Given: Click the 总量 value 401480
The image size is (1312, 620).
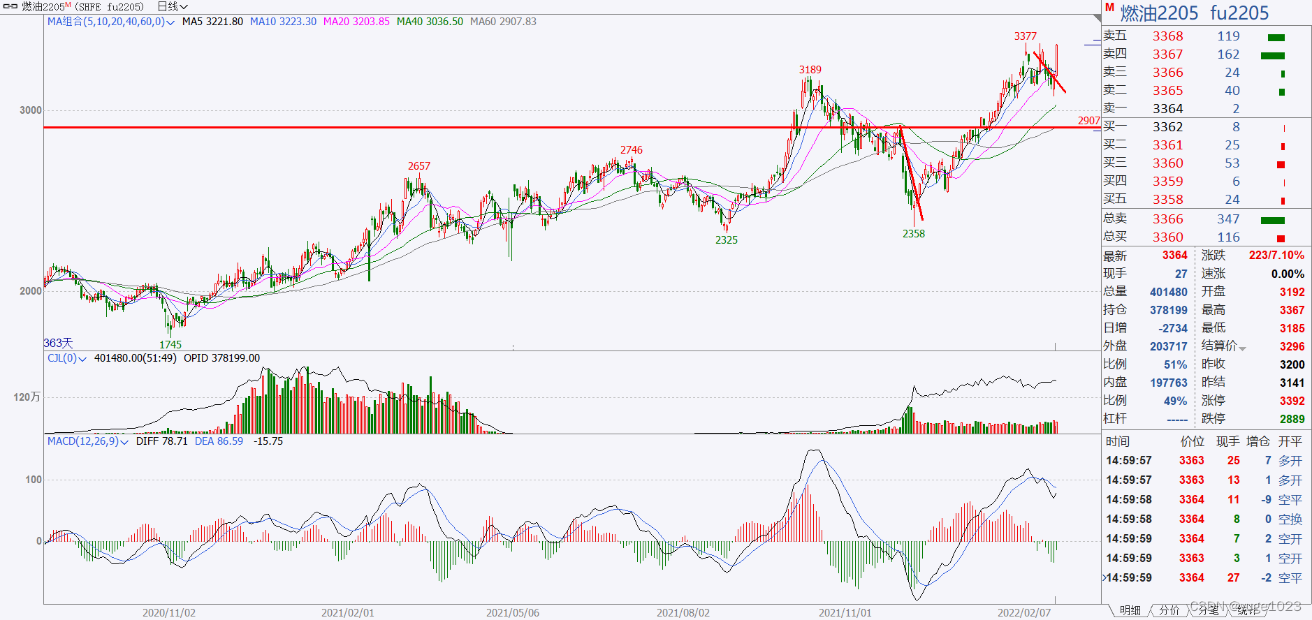Looking at the screenshot, I should coord(1169,292).
